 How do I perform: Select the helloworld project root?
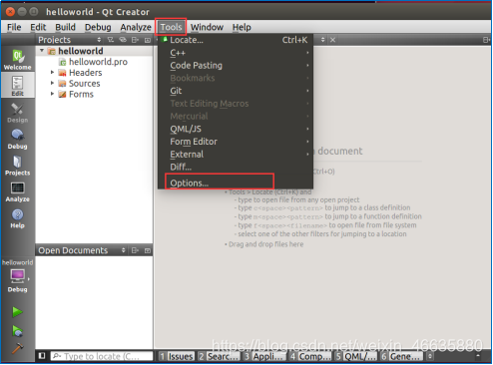[x=81, y=51]
